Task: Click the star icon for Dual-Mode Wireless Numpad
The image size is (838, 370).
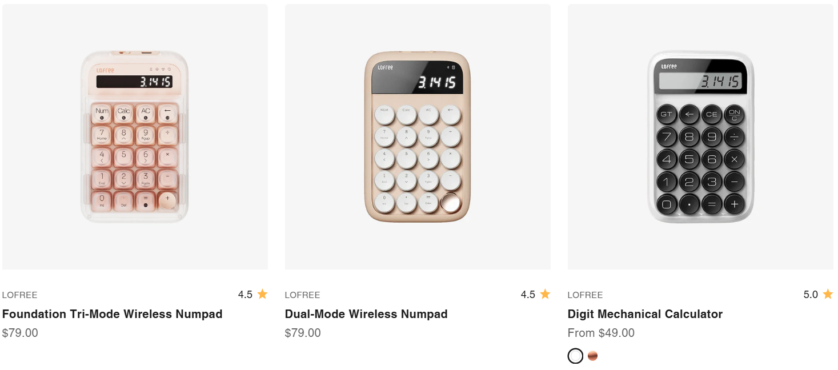Action: (545, 294)
